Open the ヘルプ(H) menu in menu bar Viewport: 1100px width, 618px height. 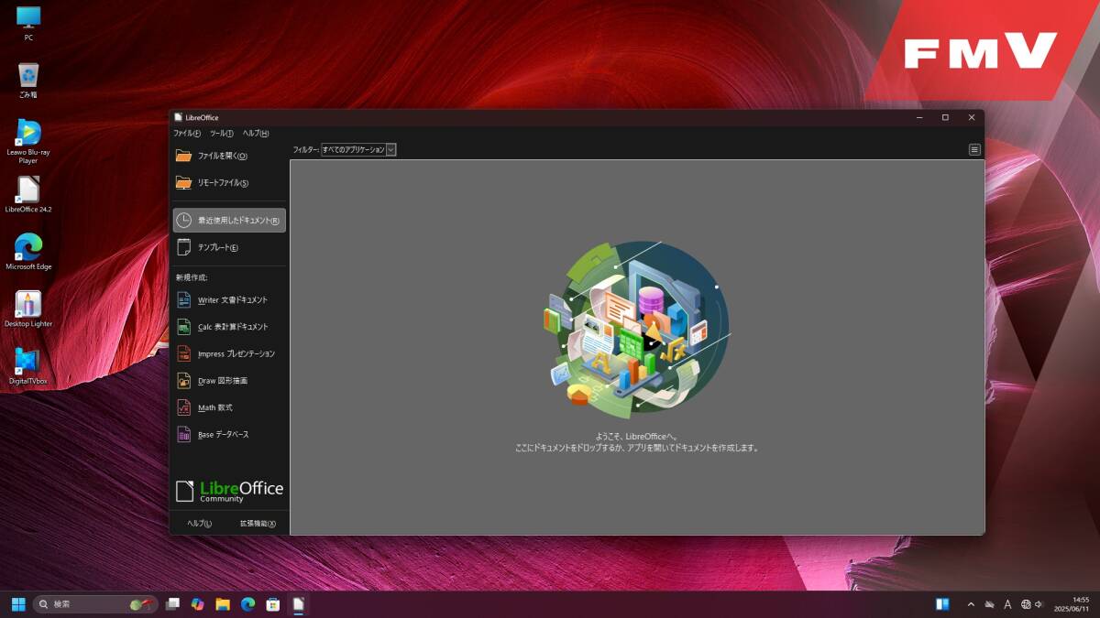pyautogui.click(x=256, y=134)
